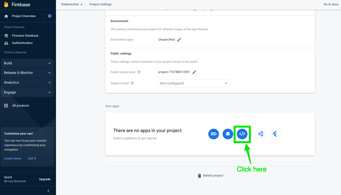Click the Your apps section label
The image size is (341, 195).
coord(112,106)
